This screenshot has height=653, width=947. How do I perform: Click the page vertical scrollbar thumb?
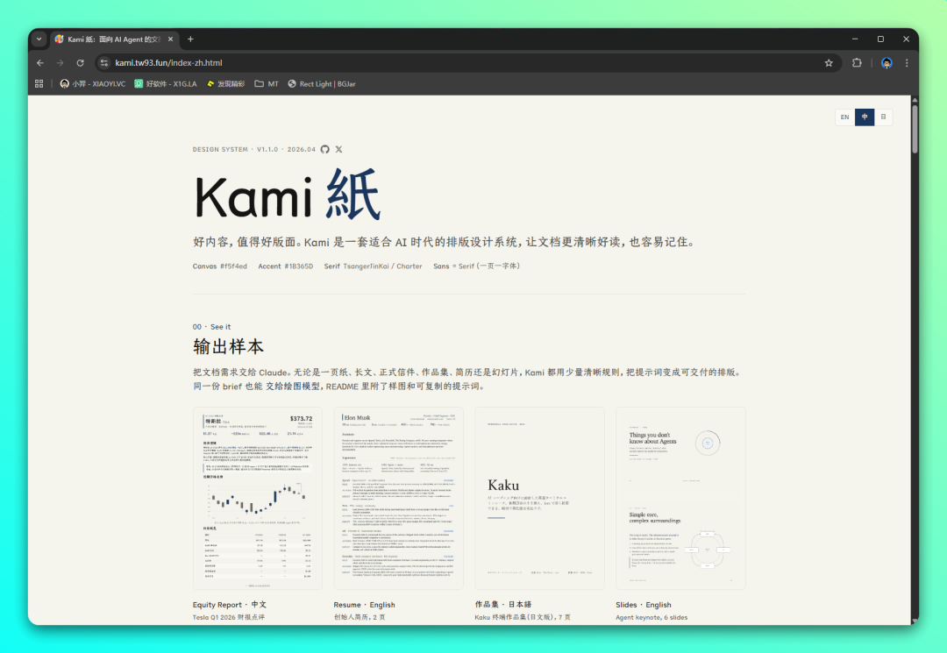pos(915,129)
